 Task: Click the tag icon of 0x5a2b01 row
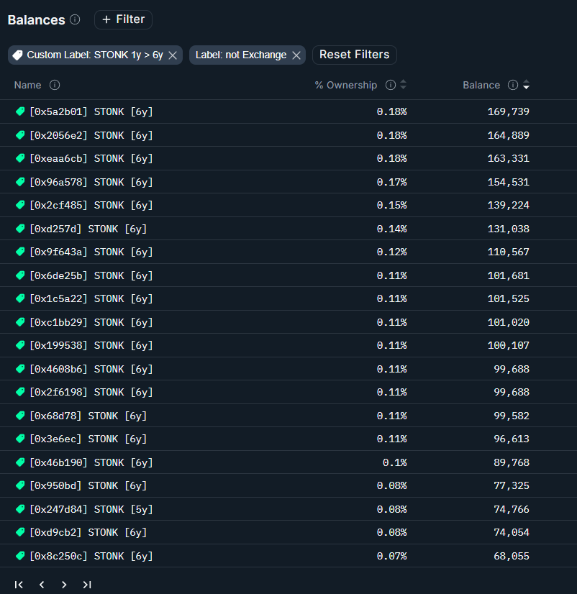(x=20, y=111)
